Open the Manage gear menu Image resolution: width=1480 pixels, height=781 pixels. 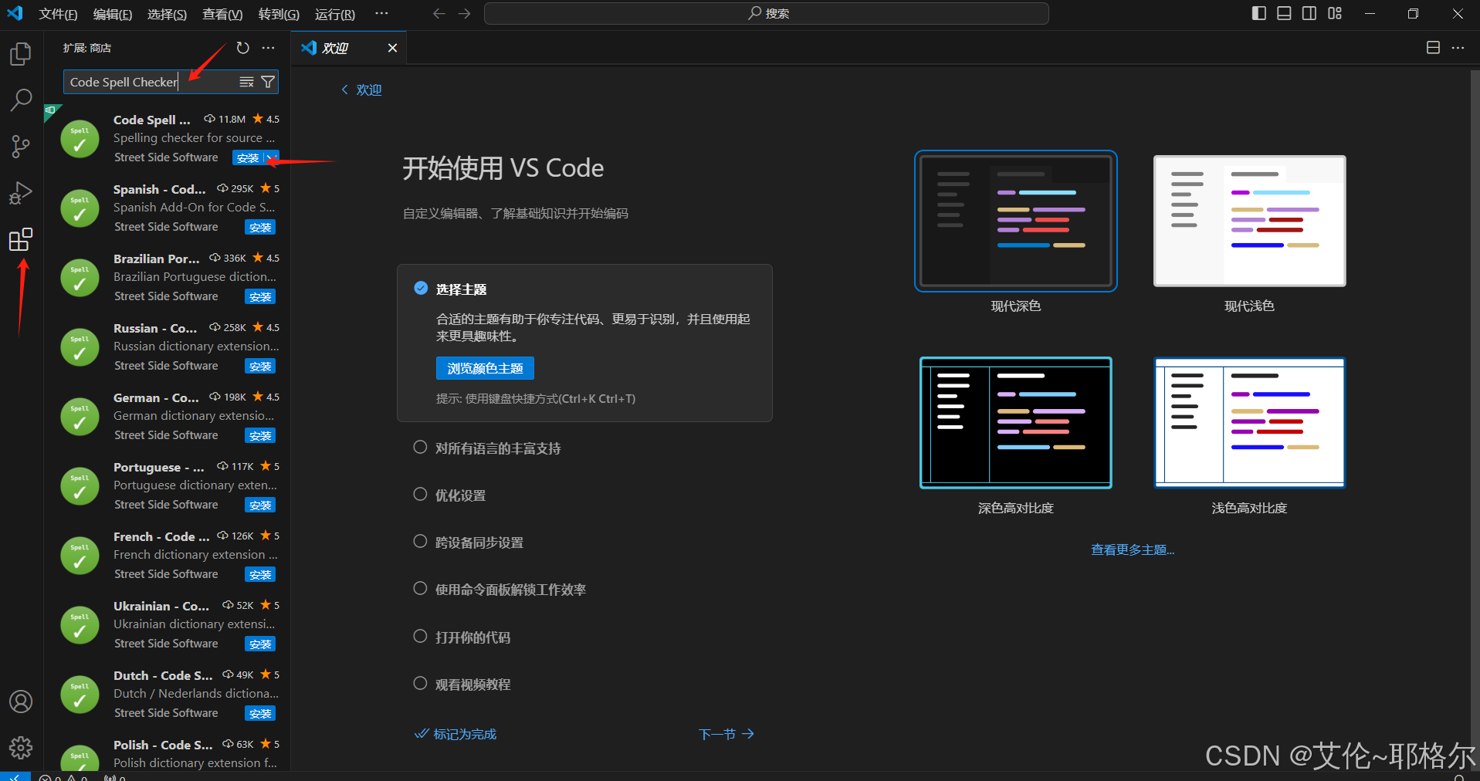pos(21,747)
